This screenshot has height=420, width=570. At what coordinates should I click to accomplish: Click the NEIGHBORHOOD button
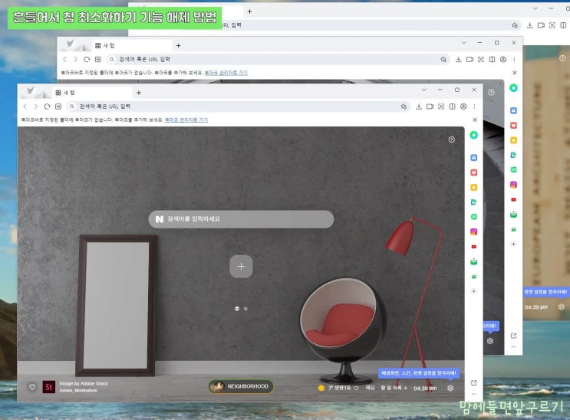242,386
